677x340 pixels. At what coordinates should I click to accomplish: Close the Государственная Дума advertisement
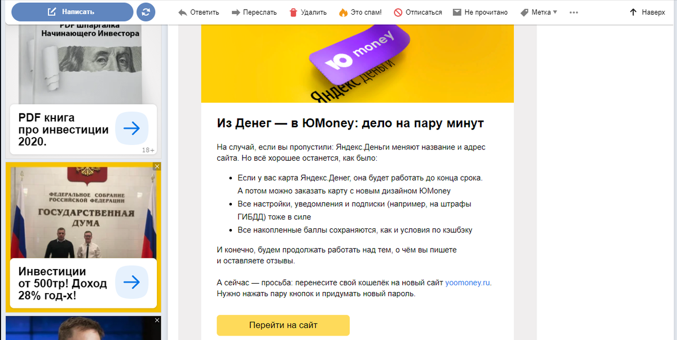[157, 166]
